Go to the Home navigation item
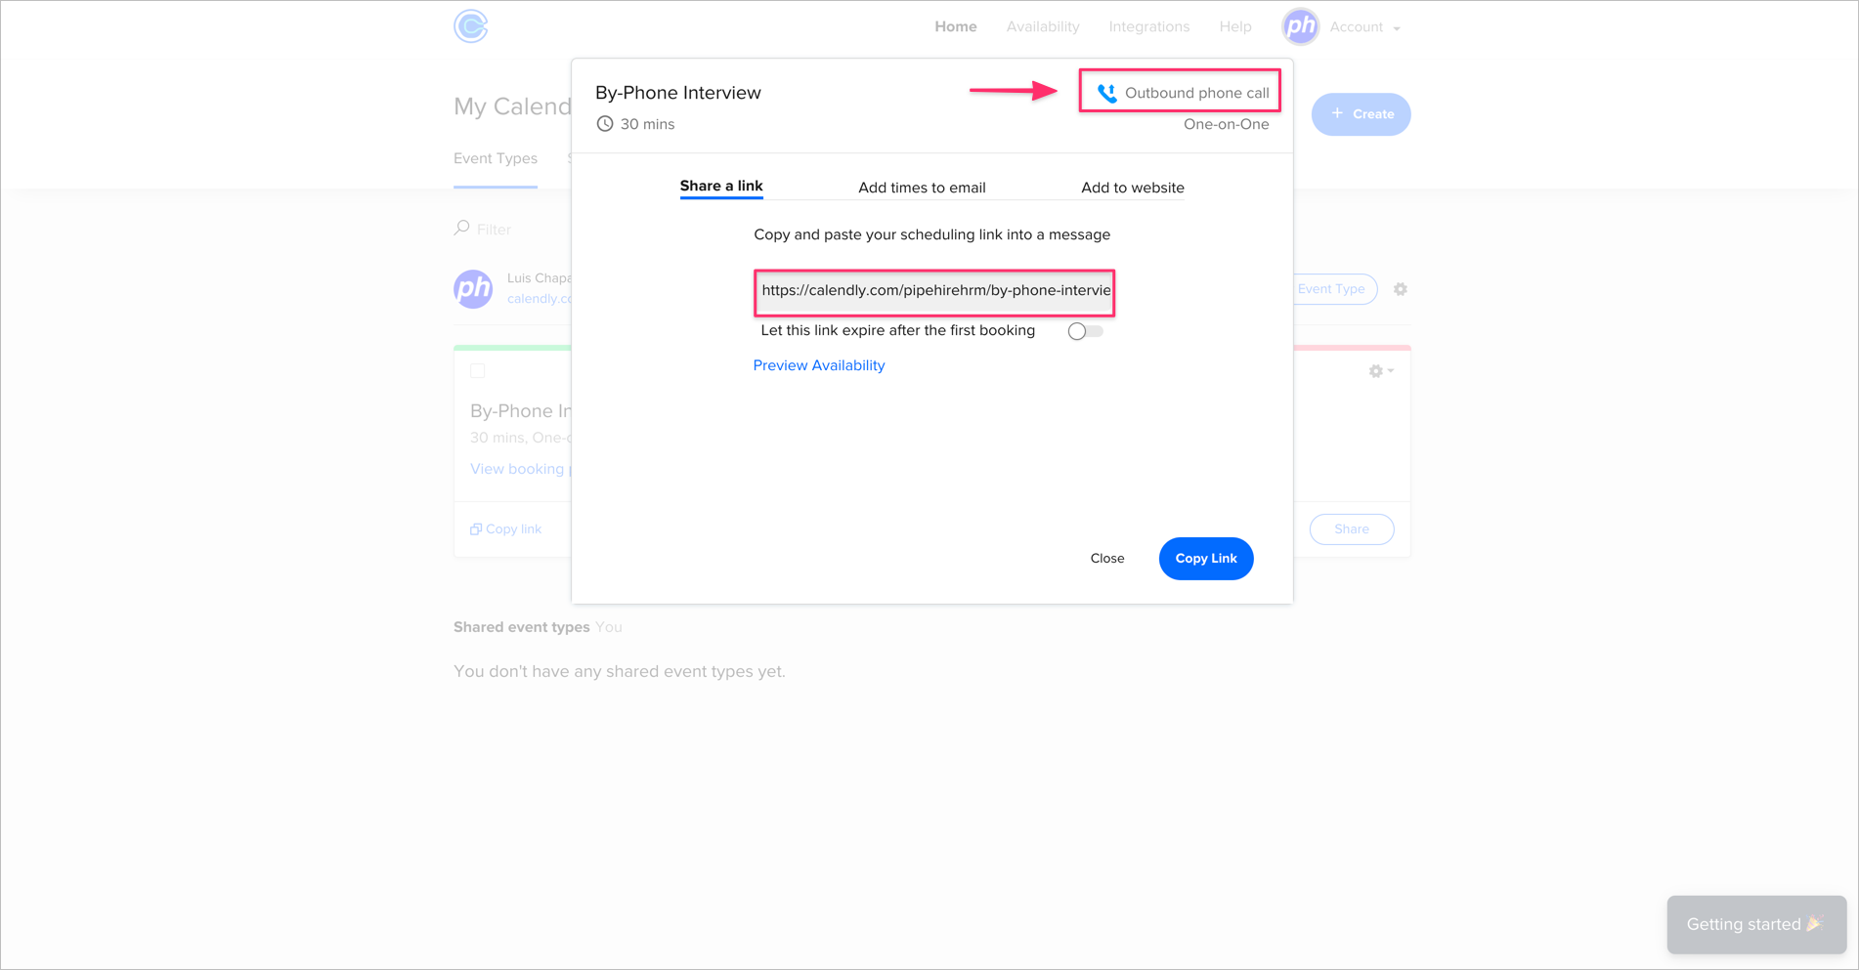 click(955, 26)
